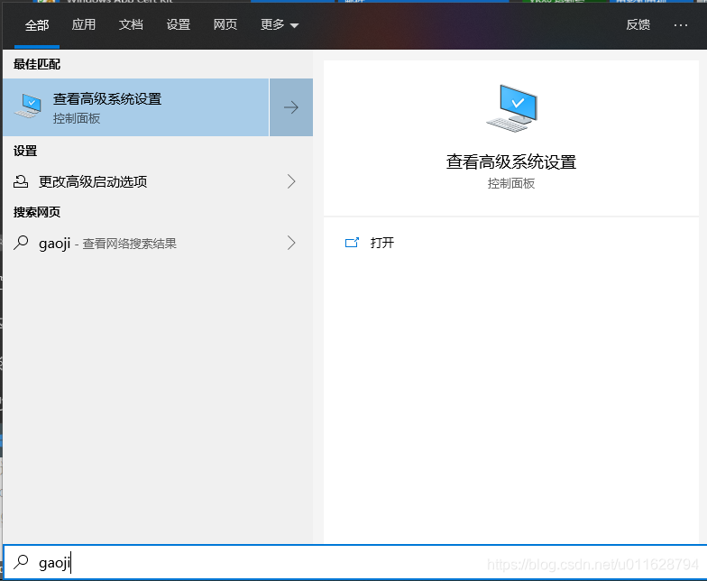707x581 pixels.
Task: Expand the arrow beside 查看高级系统设置
Action: 291,107
